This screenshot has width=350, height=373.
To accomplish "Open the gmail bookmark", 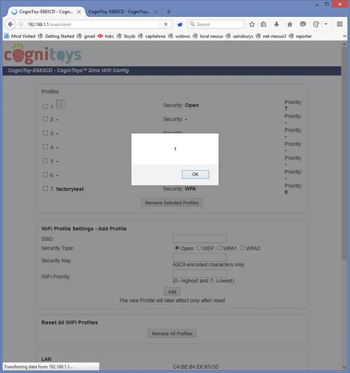I will point(86,36).
